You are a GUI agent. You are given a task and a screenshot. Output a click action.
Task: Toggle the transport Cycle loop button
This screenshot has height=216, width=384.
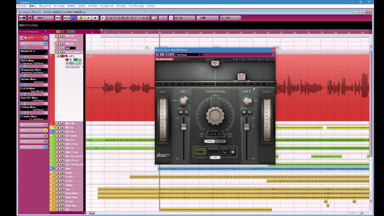point(74,18)
